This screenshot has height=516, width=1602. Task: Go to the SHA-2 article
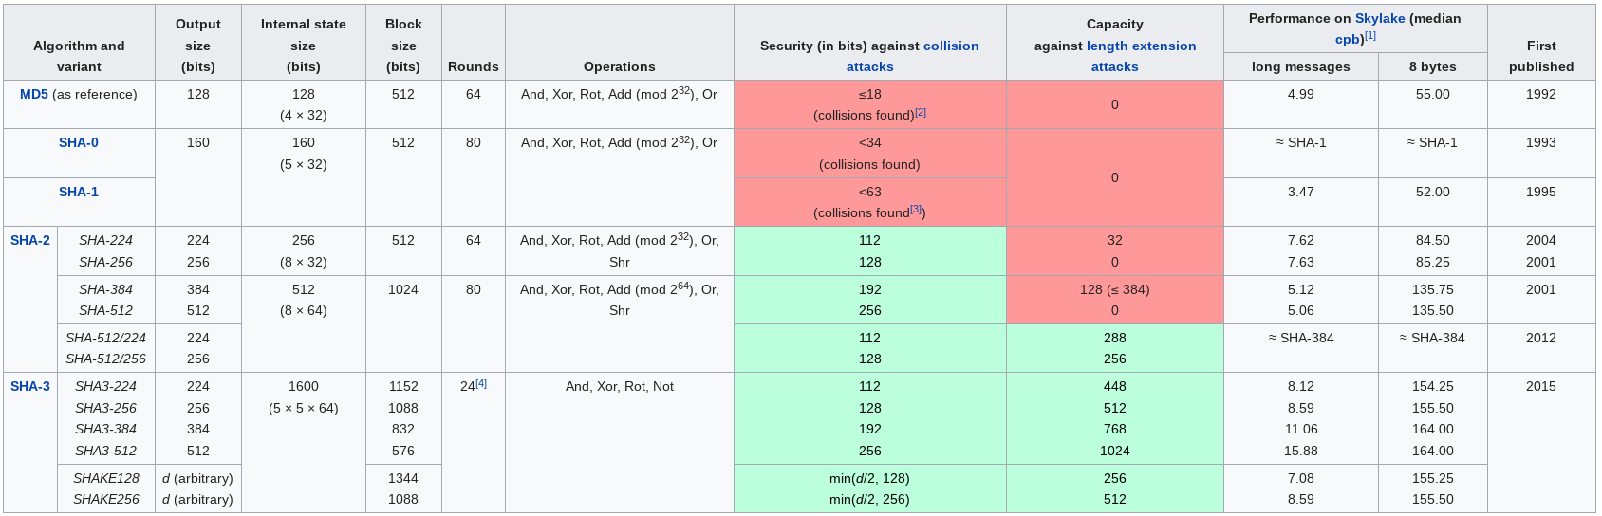(30, 240)
